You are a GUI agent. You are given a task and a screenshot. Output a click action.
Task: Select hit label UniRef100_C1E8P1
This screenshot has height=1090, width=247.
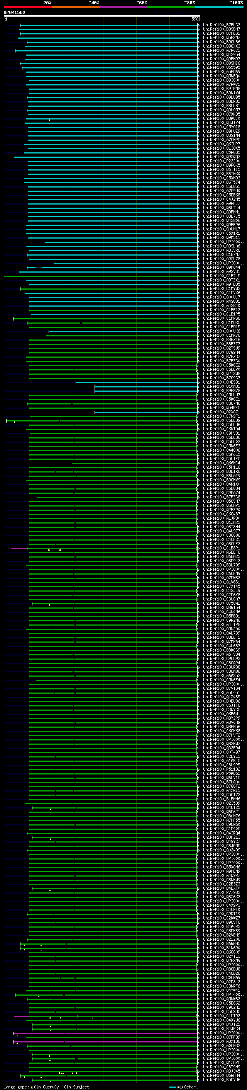221,548
